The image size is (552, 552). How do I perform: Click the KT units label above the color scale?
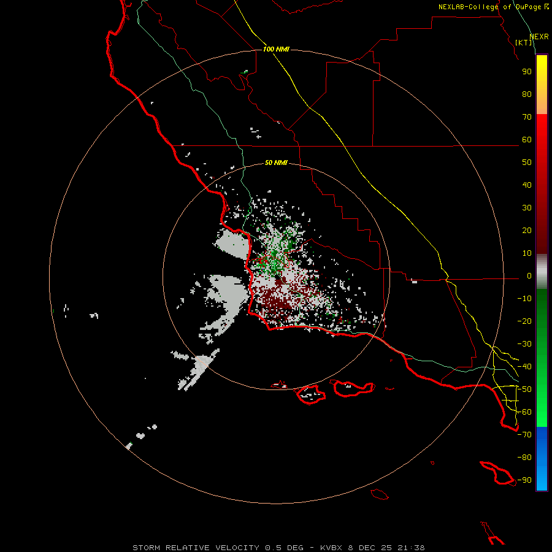coord(524,42)
